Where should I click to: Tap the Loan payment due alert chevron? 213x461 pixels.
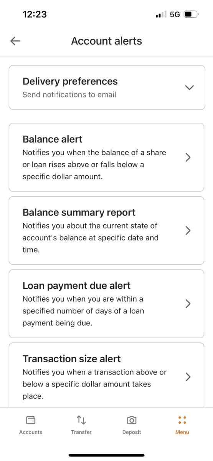pos(188,303)
